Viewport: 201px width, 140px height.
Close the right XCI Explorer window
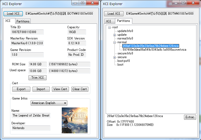point(193,3)
